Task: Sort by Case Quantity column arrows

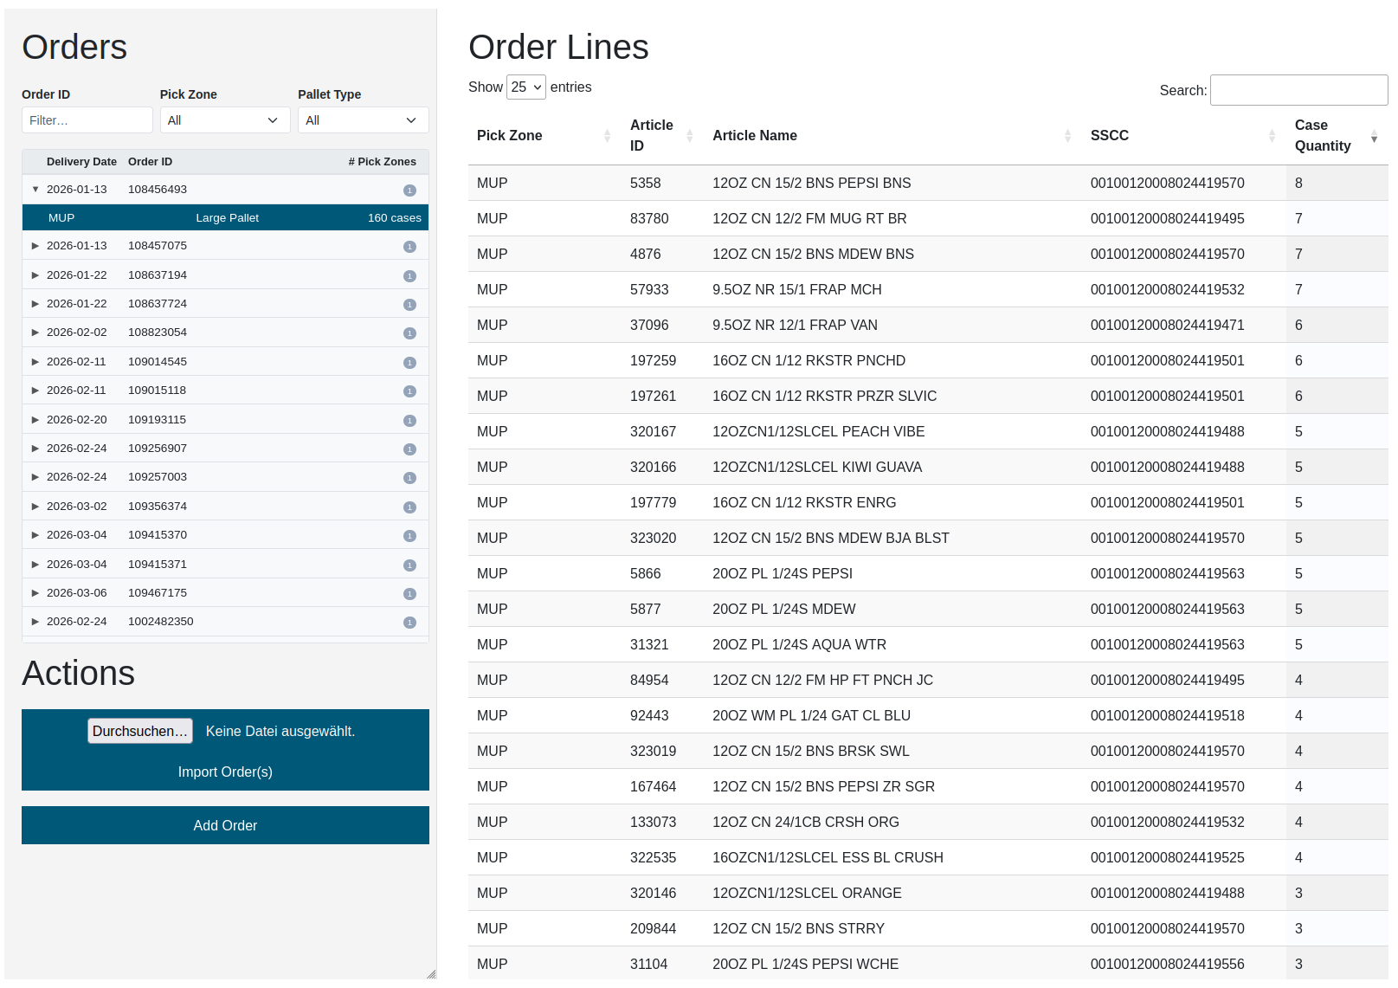Action: point(1374,136)
